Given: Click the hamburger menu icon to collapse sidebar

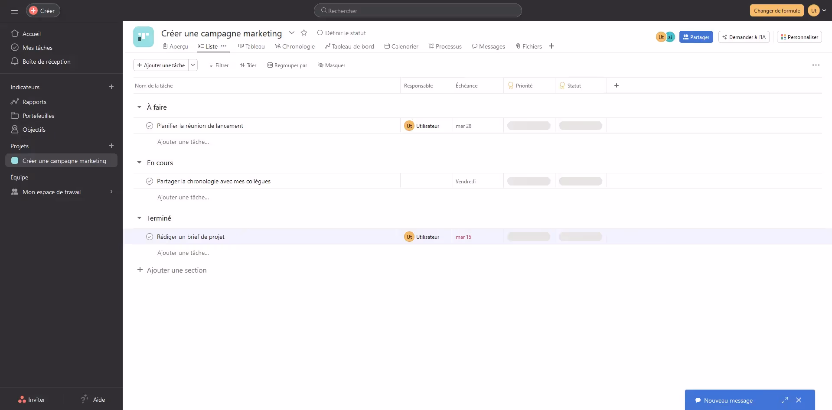Looking at the screenshot, I should pyautogui.click(x=15, y=10).
